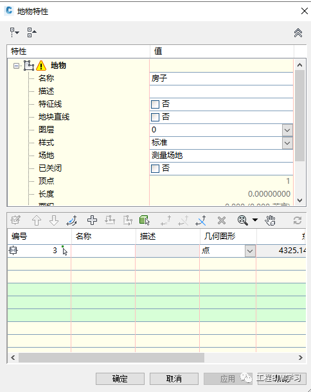Click the 编号 column header
Viewport: 311px width, 392px height.
tap(39, 236)
